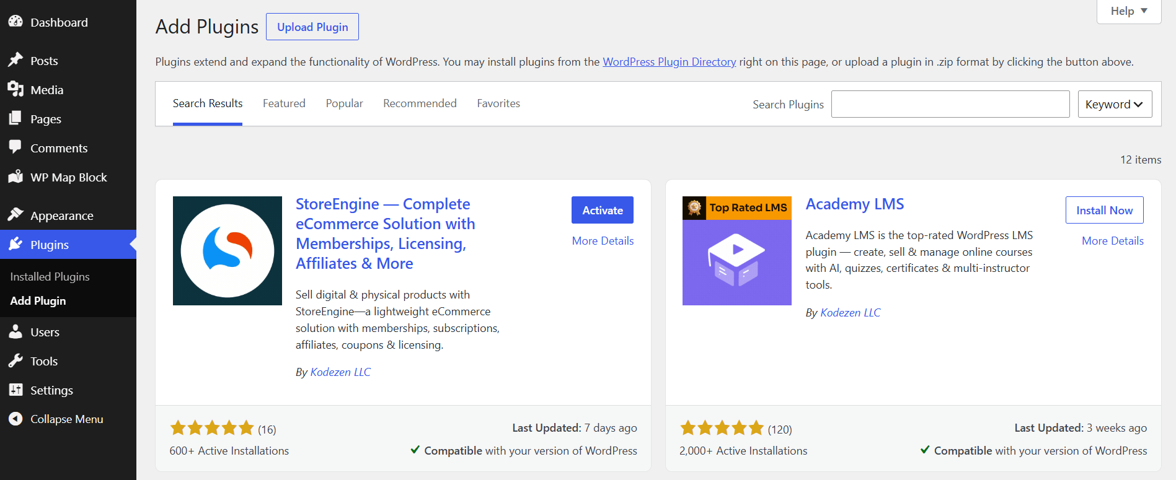The image size is (1176, 480).
Task: Focus the Search Plugins input field
Action: (x=950, y=104)
